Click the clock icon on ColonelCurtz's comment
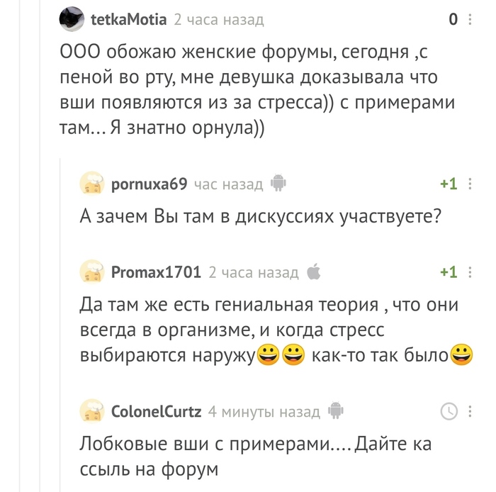Screen dimensions: 496x492 [449, 411]
